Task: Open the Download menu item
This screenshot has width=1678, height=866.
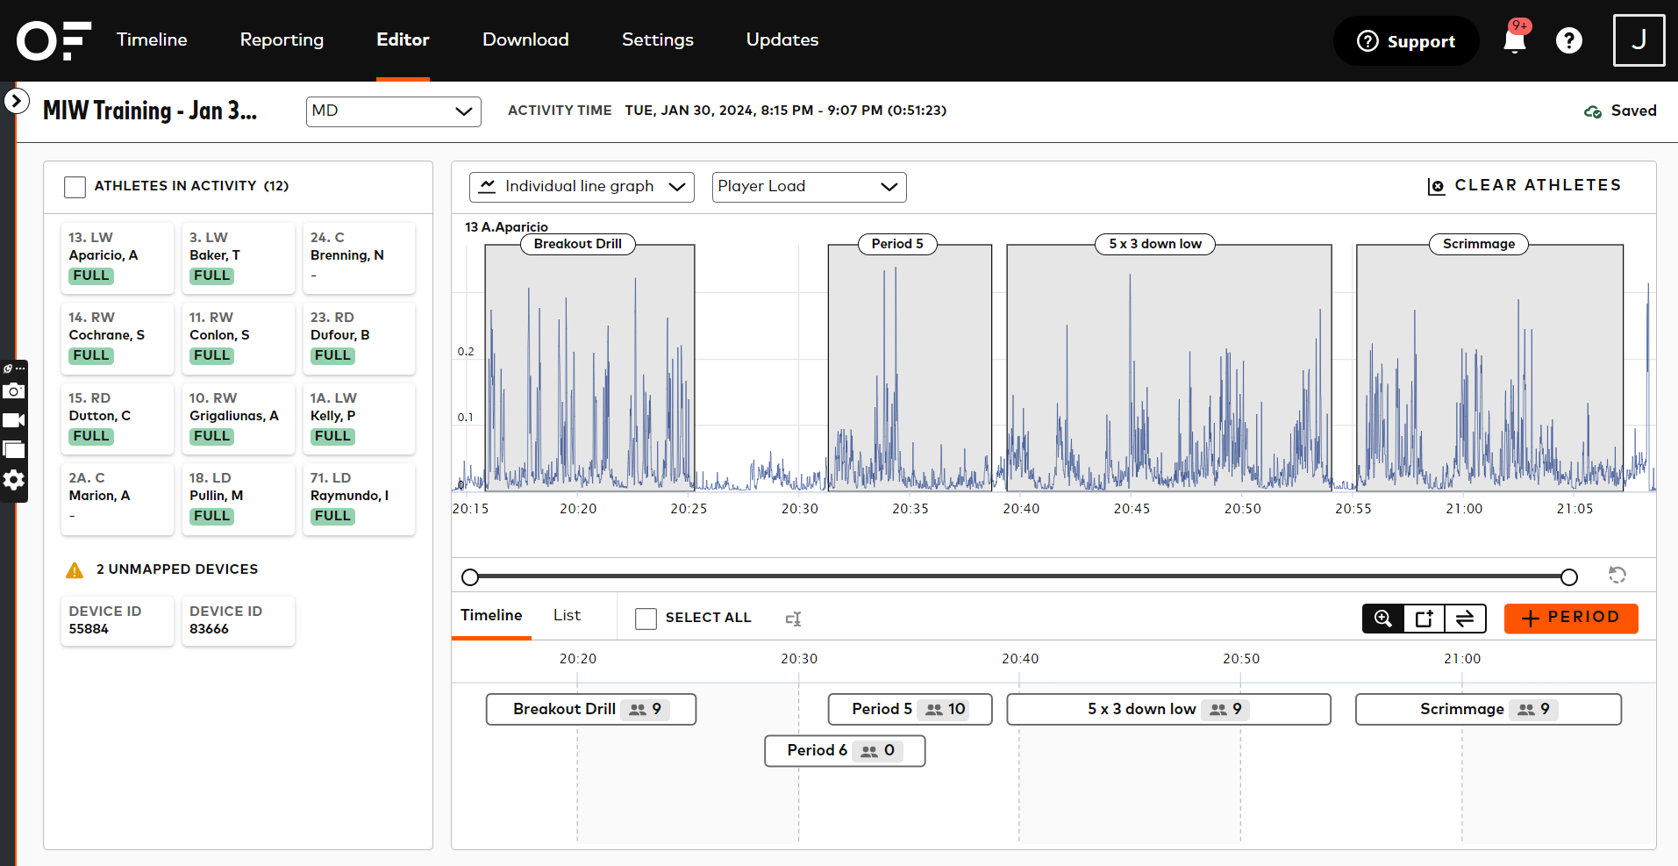Action: click(x=525, y=39)
